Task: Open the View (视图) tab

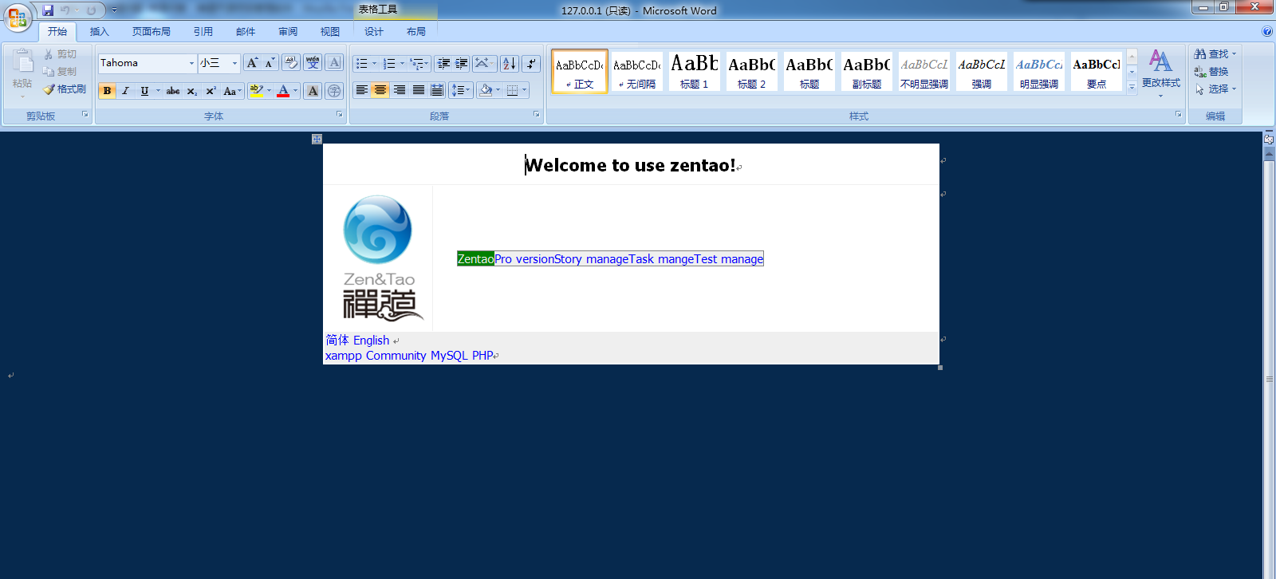Action: (x=330, y=32)
